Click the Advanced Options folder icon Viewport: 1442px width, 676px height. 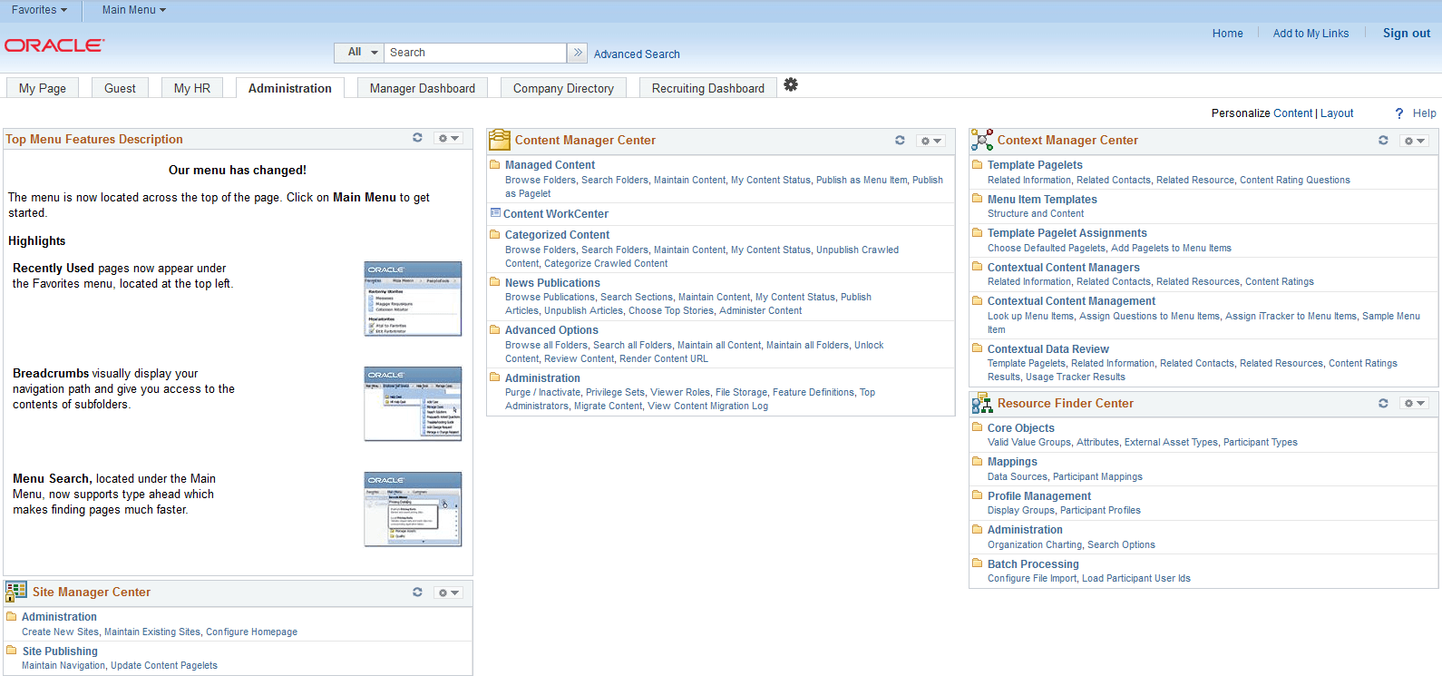pos(495,329)
